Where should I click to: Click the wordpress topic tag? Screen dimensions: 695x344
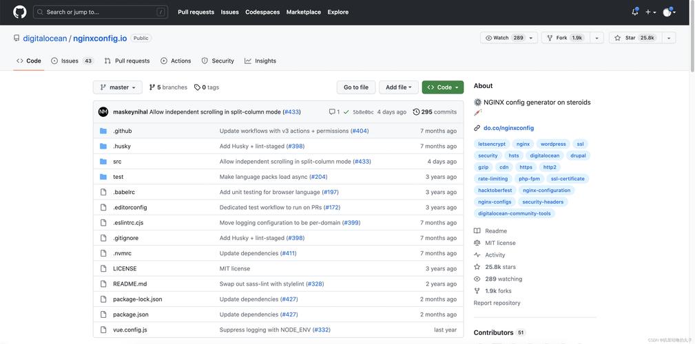(x=552, y=144)
